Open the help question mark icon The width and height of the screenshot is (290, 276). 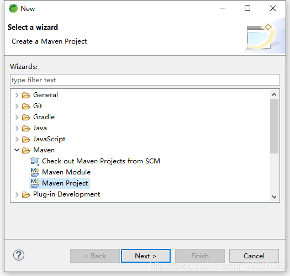pyautogui.click(x=18, y=255)
